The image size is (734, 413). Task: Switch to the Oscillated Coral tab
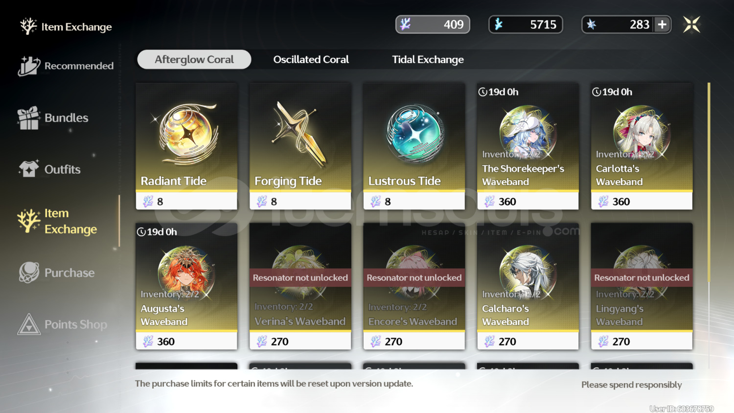coord(311,60)
